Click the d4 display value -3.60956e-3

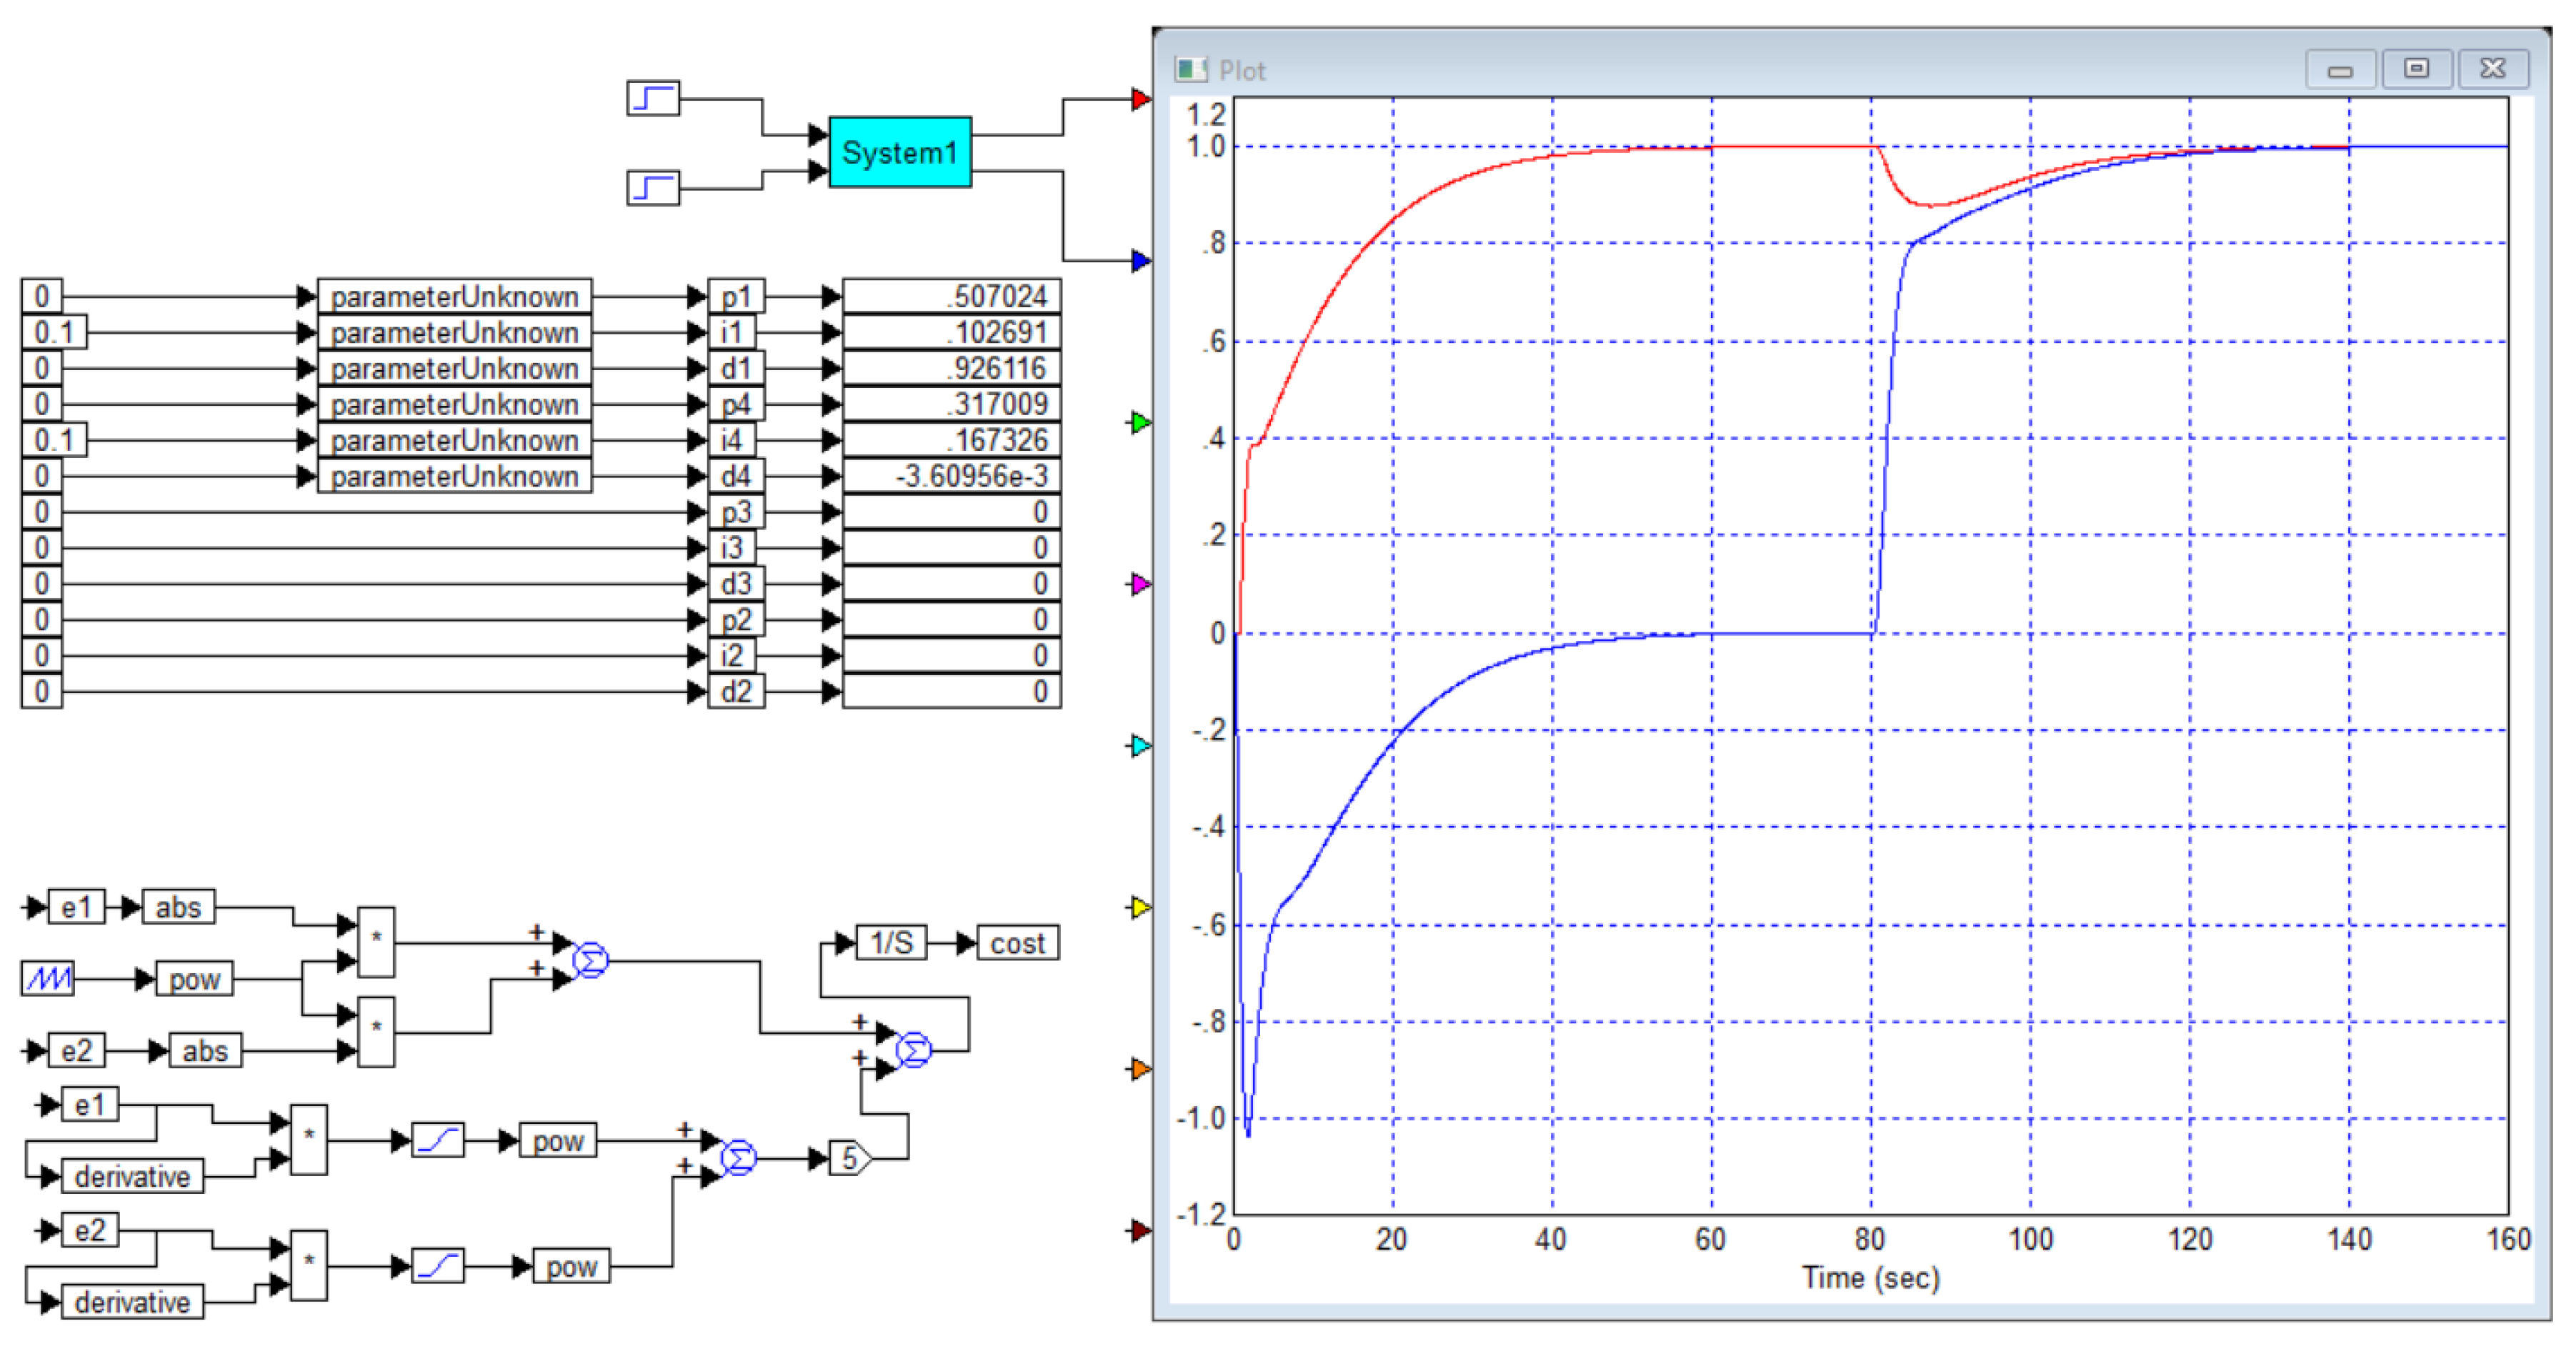[x=951, y=476]
